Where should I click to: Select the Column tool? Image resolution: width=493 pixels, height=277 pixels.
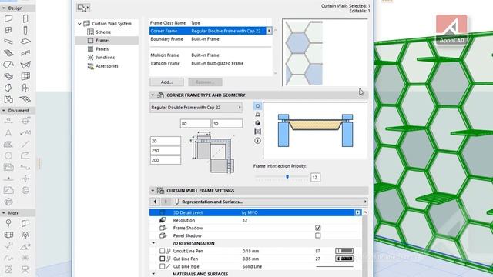pyautogui.click(x=25, y=30)
